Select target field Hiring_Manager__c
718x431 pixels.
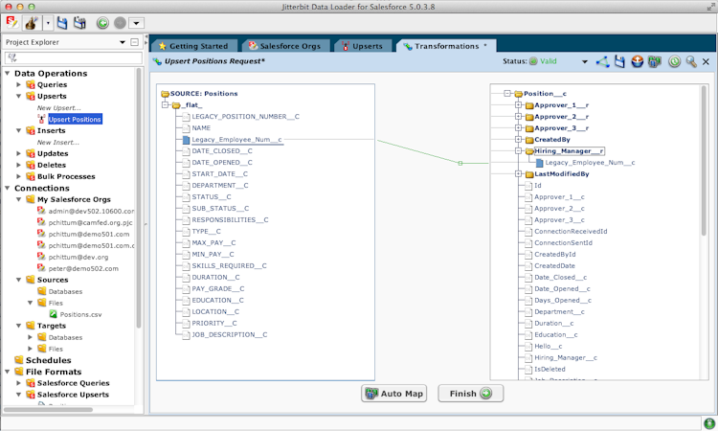pyautogui.click(x=566, y=357)
